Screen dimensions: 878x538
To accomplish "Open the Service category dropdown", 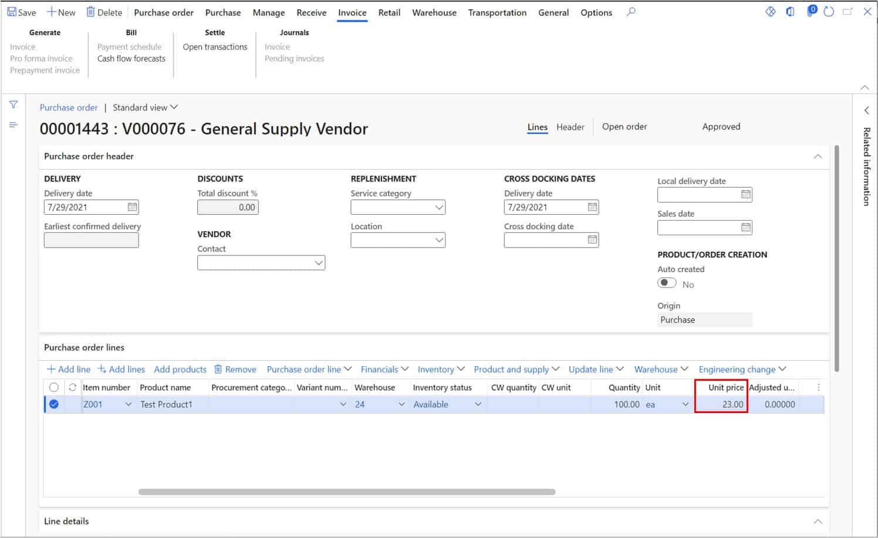I will point(439,207).
